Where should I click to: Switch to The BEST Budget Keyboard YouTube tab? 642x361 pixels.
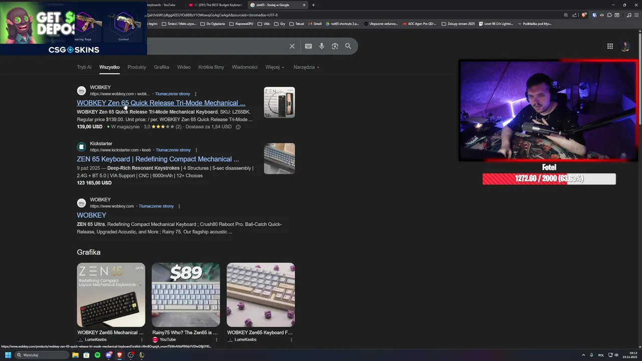(216, 5)
